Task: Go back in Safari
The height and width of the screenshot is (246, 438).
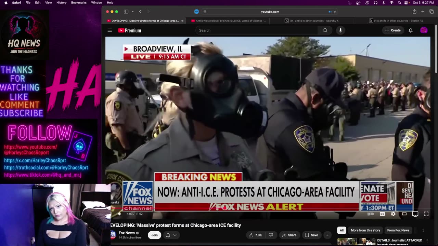Action: [x=140, y=12]
